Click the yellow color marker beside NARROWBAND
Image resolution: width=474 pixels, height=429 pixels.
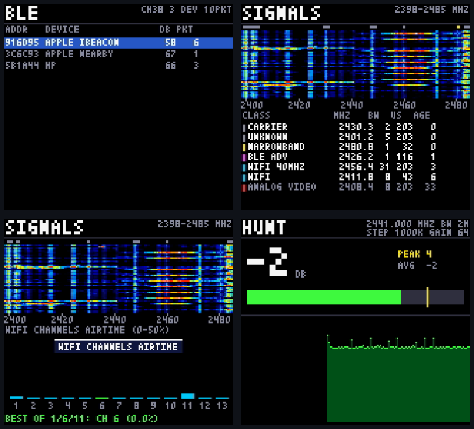pyautogui.click(x=244, y=148)
